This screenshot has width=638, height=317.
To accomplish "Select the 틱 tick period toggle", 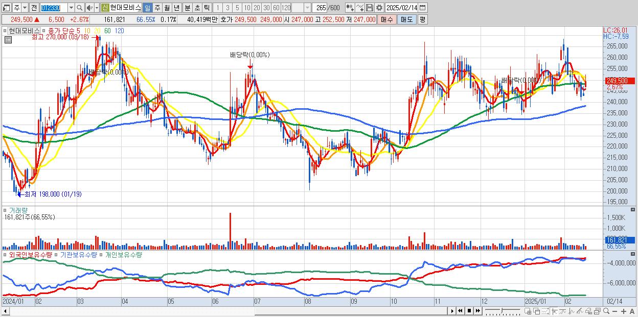I will 207,8.
